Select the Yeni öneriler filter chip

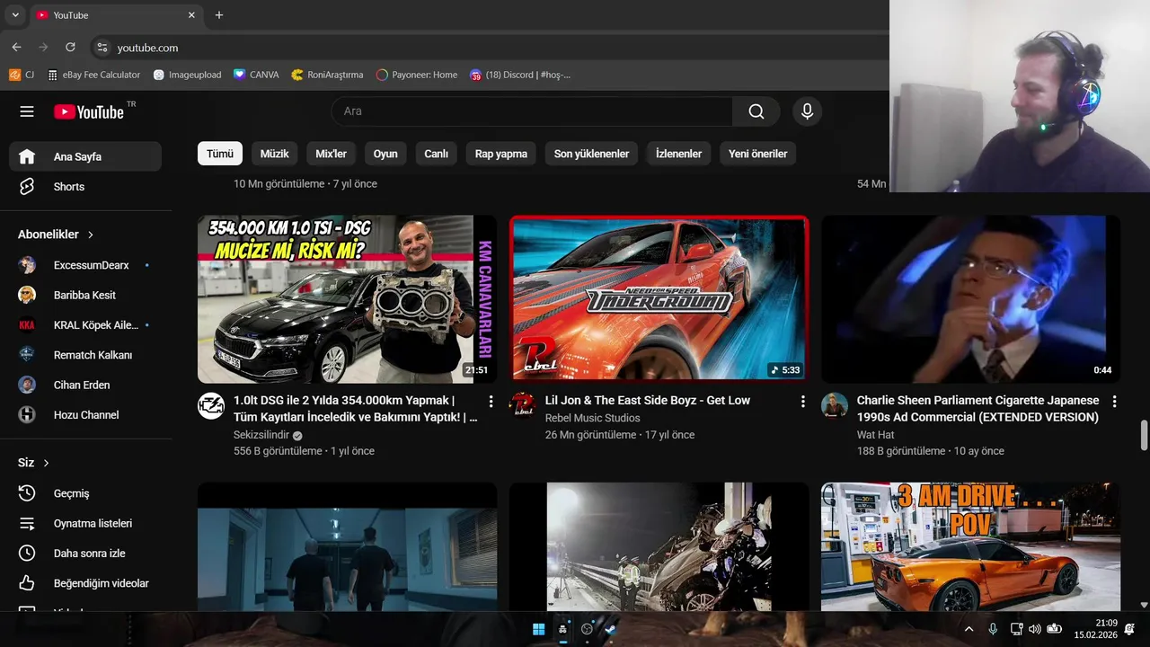[x=758, y=154]
